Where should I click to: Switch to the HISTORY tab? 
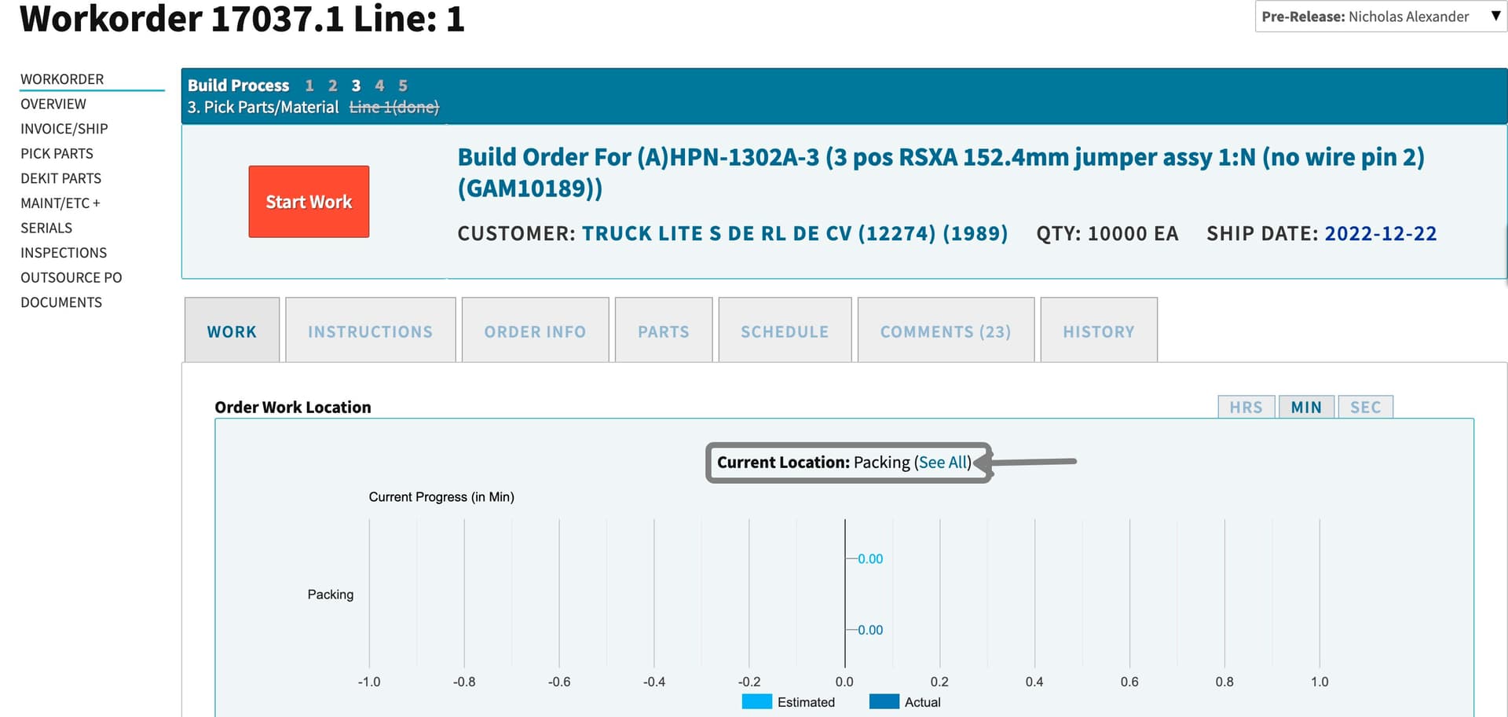[1099, 331]
